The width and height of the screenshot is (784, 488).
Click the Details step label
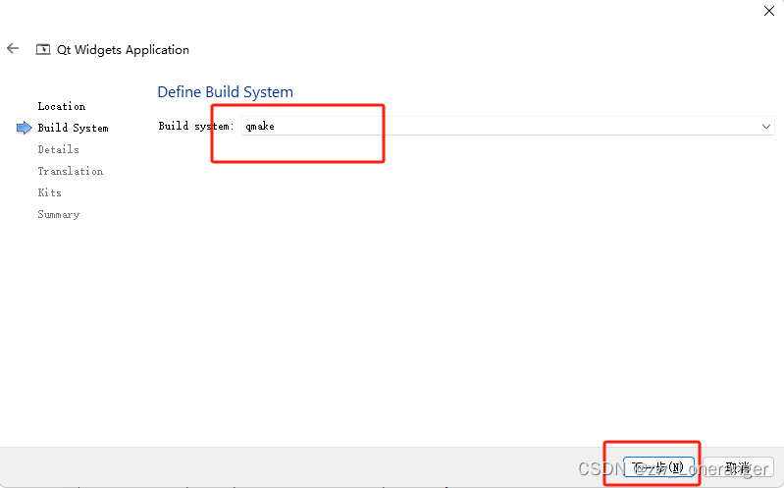[x=59, y=149]
